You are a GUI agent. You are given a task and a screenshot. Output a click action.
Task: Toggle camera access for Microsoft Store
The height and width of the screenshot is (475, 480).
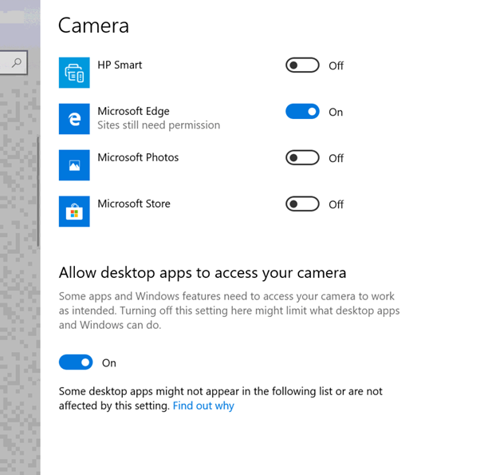302,204
